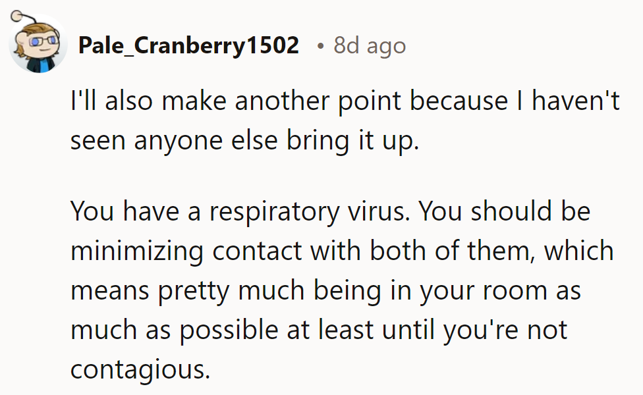The width and height of the screenshot is (643, 395).
Task: Click the line starting "I'll also make another point"
Action: 345,101
